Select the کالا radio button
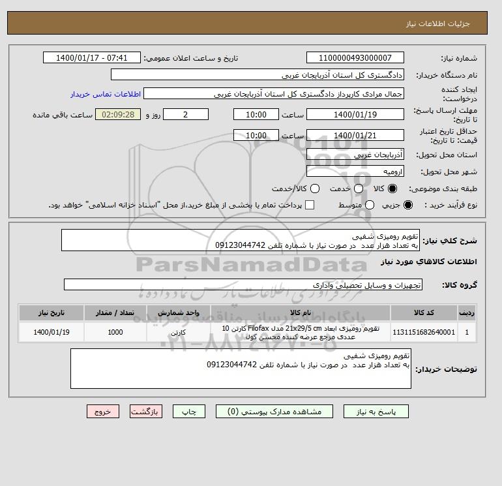The width and height of the screenshot is (502, 486). (392, 189)
